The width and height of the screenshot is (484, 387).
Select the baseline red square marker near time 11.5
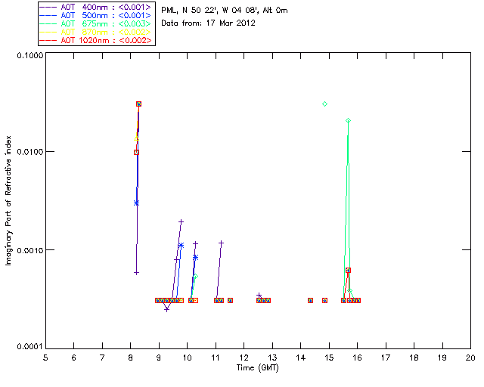[x=230, y=300]
